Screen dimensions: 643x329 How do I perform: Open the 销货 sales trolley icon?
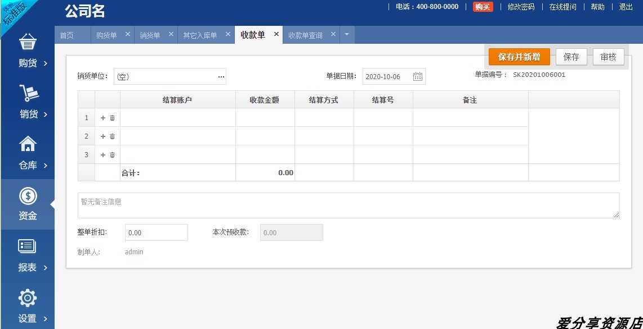point(28,93)
